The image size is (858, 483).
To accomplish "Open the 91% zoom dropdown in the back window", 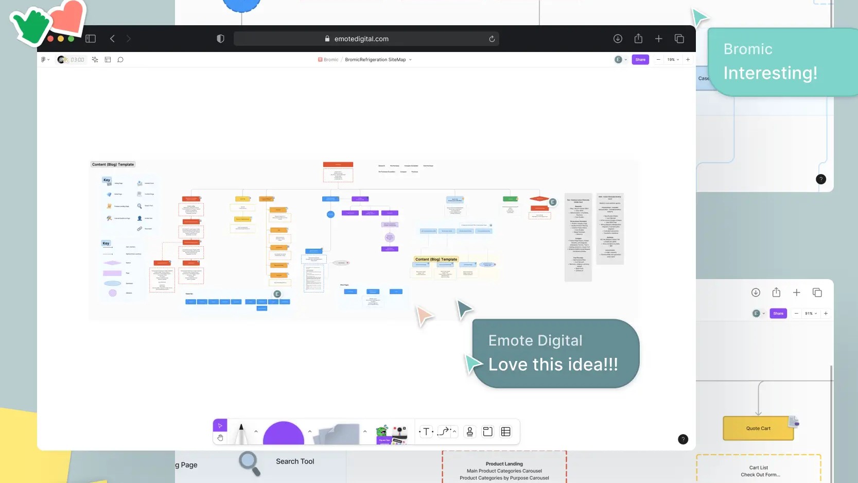I will tap(811, 313).
